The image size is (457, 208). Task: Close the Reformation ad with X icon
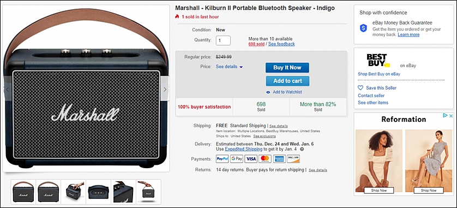click(450, 116)
